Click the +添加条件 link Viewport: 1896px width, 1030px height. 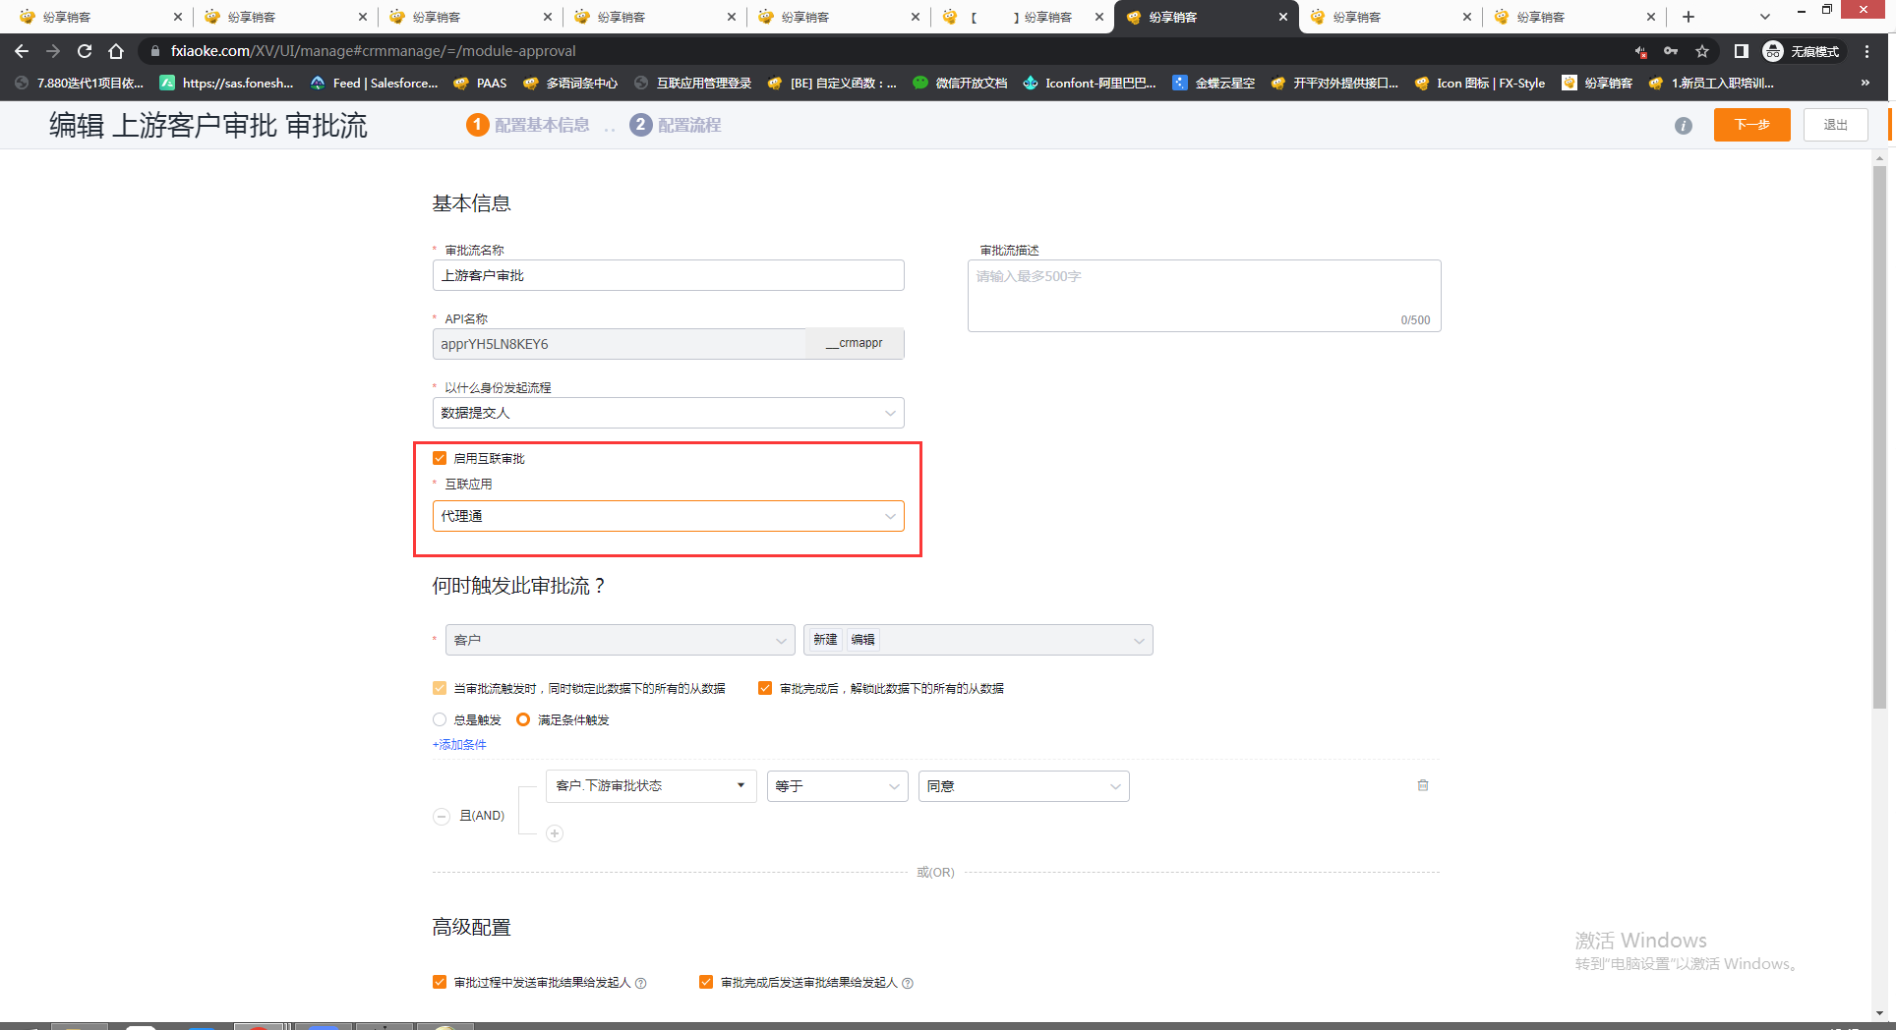coord(459,745)
